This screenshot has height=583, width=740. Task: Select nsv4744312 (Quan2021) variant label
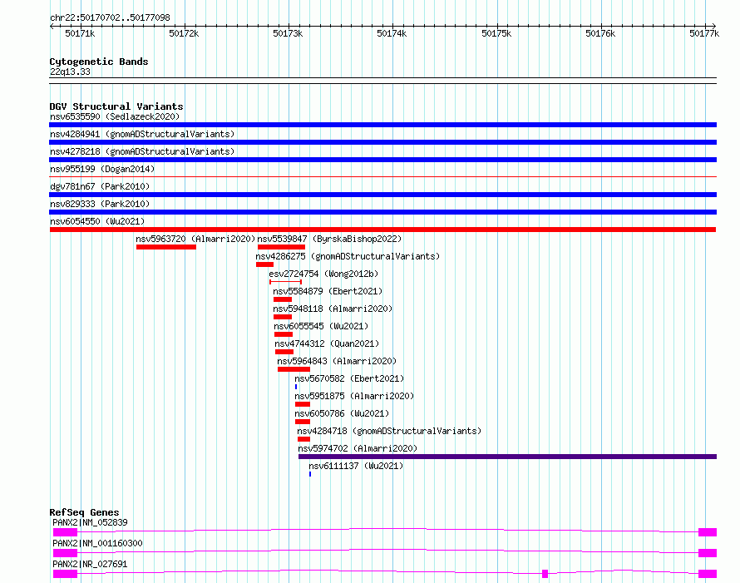(x=327, y=343)
